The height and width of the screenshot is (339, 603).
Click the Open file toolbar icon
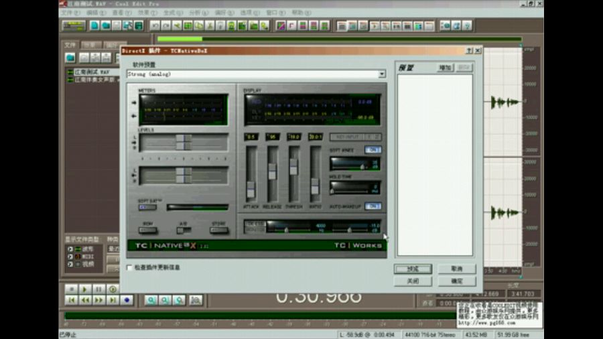105,25
